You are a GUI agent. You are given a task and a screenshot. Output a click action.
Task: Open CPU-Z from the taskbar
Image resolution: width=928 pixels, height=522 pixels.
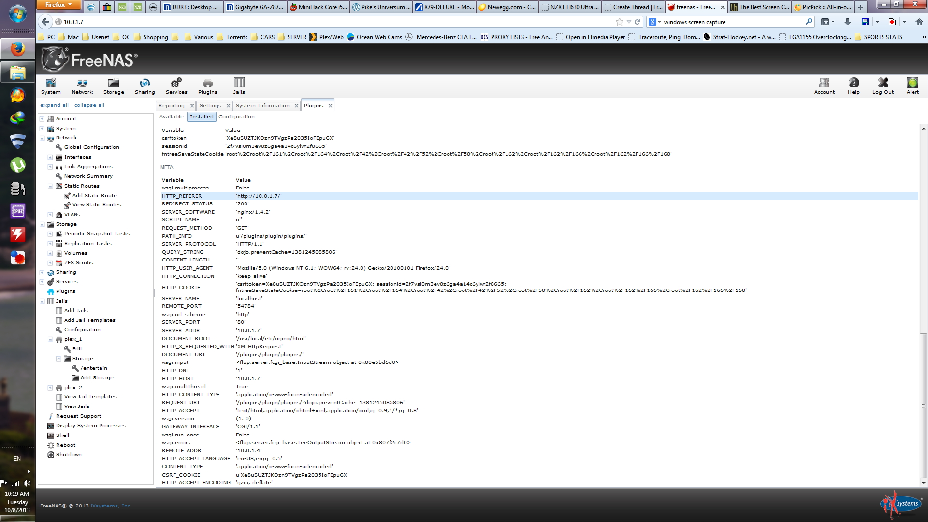click(x=17, y=211)
